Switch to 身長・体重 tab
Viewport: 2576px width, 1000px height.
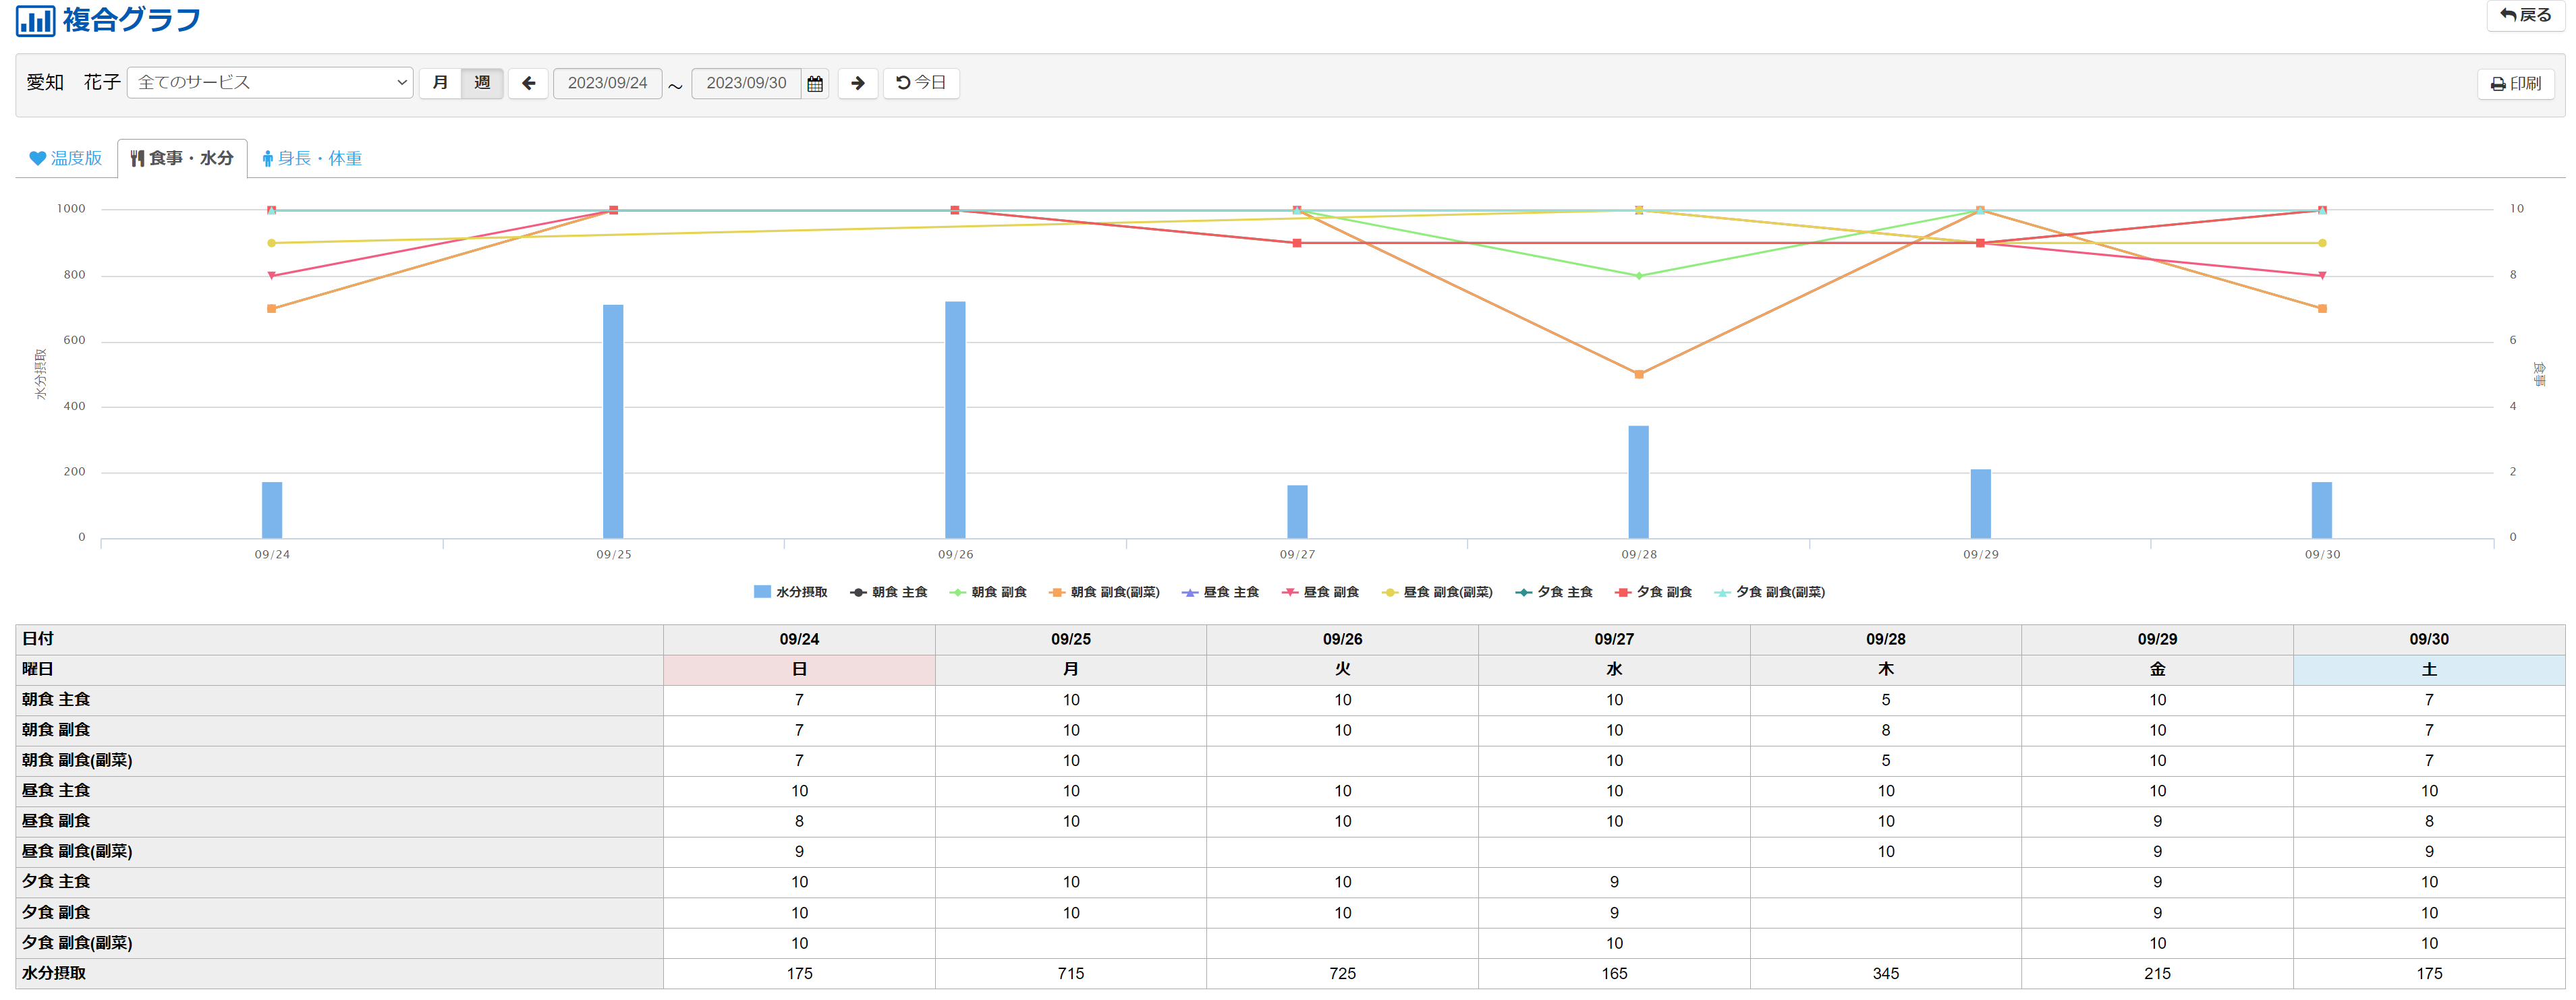pos(311,159)
